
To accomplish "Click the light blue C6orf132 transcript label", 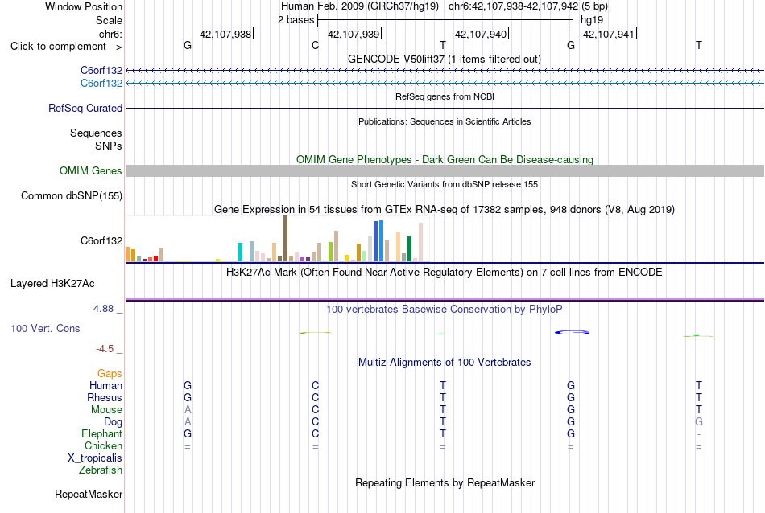I will tap(101, 84).
